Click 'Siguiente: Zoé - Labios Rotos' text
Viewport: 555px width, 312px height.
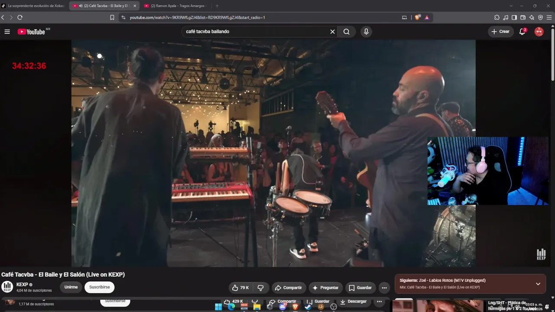[x=443, y=280]
